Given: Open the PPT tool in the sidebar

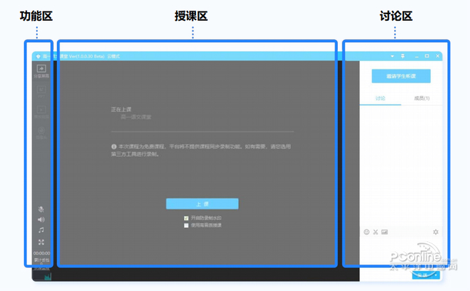Looking at the screenshot, I should click(42, 92).
